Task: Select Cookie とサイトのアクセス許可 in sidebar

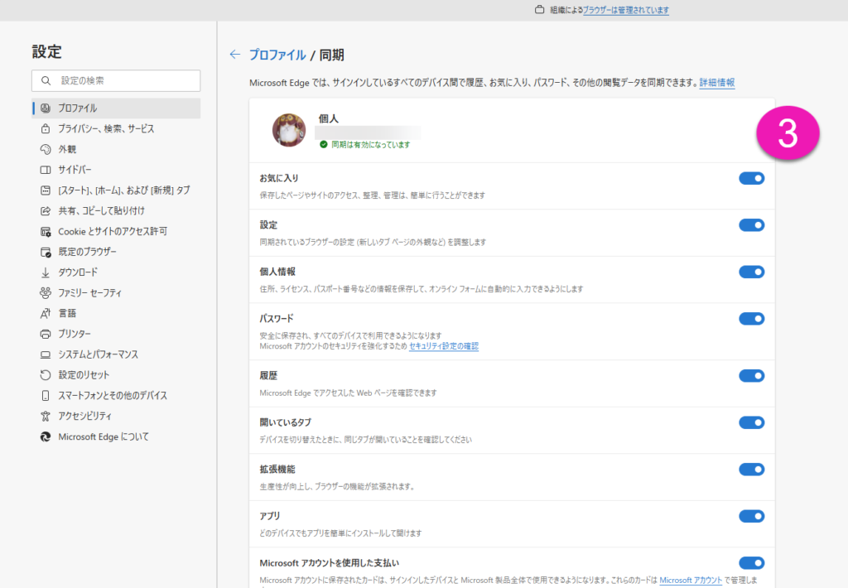Action: pyautogui.click(x=118, y=231)
